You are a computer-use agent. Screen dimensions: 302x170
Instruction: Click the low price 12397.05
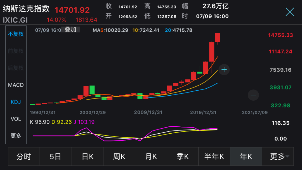[167, 17]
